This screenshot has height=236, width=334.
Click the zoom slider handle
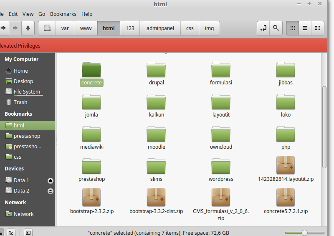click(305, 233)
